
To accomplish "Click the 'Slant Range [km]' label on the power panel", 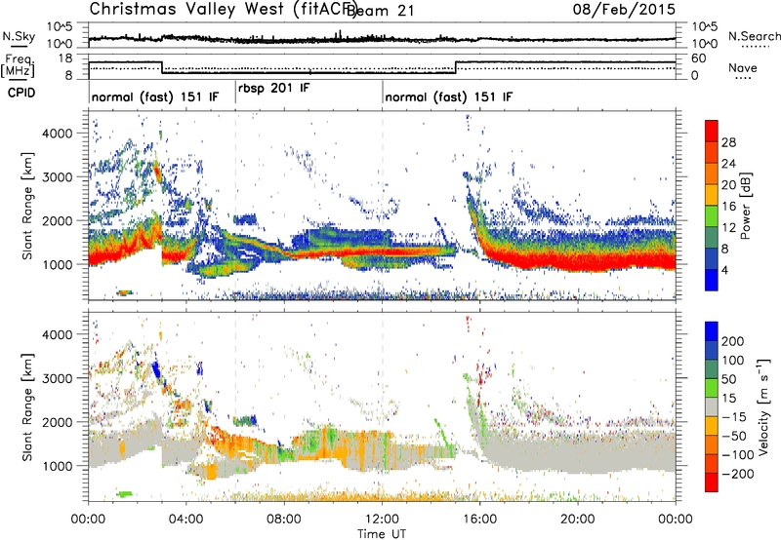I will 27,206.
